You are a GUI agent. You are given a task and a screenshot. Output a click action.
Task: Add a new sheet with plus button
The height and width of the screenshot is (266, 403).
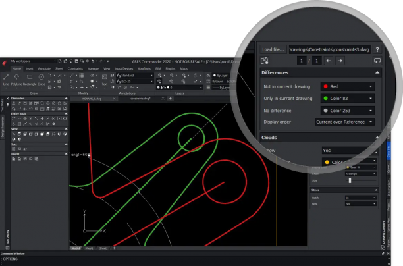[114, 248]
